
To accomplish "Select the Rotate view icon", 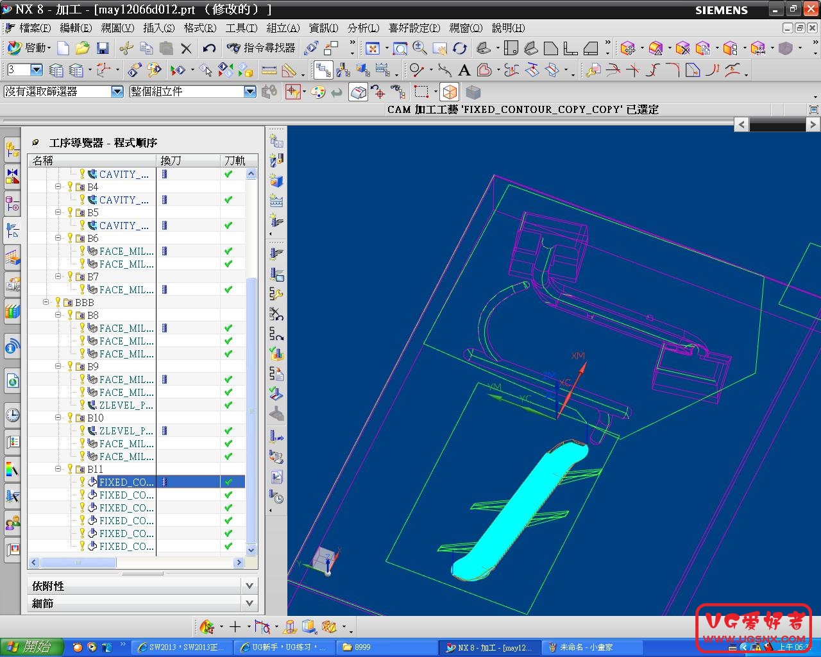I will (x=460, y=48).
